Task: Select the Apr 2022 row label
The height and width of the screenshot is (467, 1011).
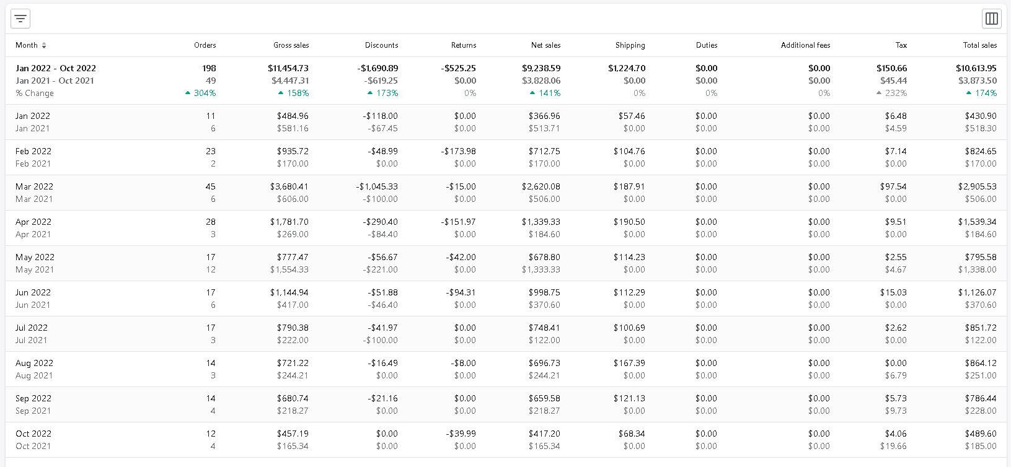Action: [33, 222]
